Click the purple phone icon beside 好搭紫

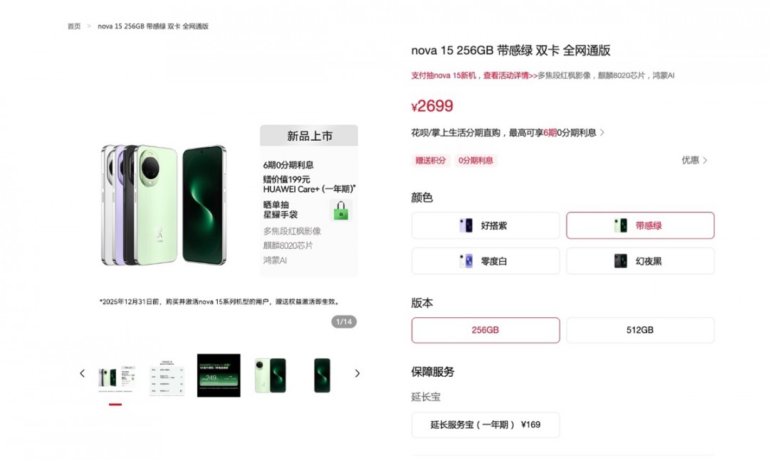(466, 225)
